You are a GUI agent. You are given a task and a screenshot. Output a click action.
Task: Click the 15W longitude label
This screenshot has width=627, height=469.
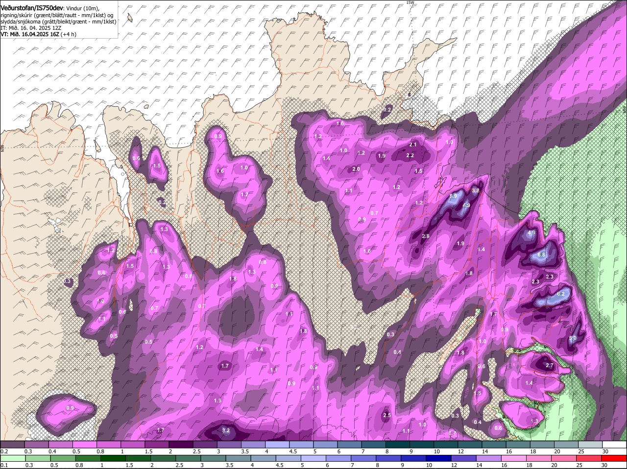[x=410, y=2]
